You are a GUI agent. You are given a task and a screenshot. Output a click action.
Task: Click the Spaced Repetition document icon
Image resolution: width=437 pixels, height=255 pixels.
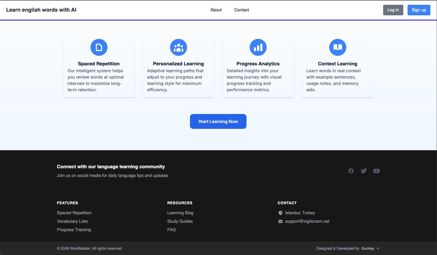(99, 47)
